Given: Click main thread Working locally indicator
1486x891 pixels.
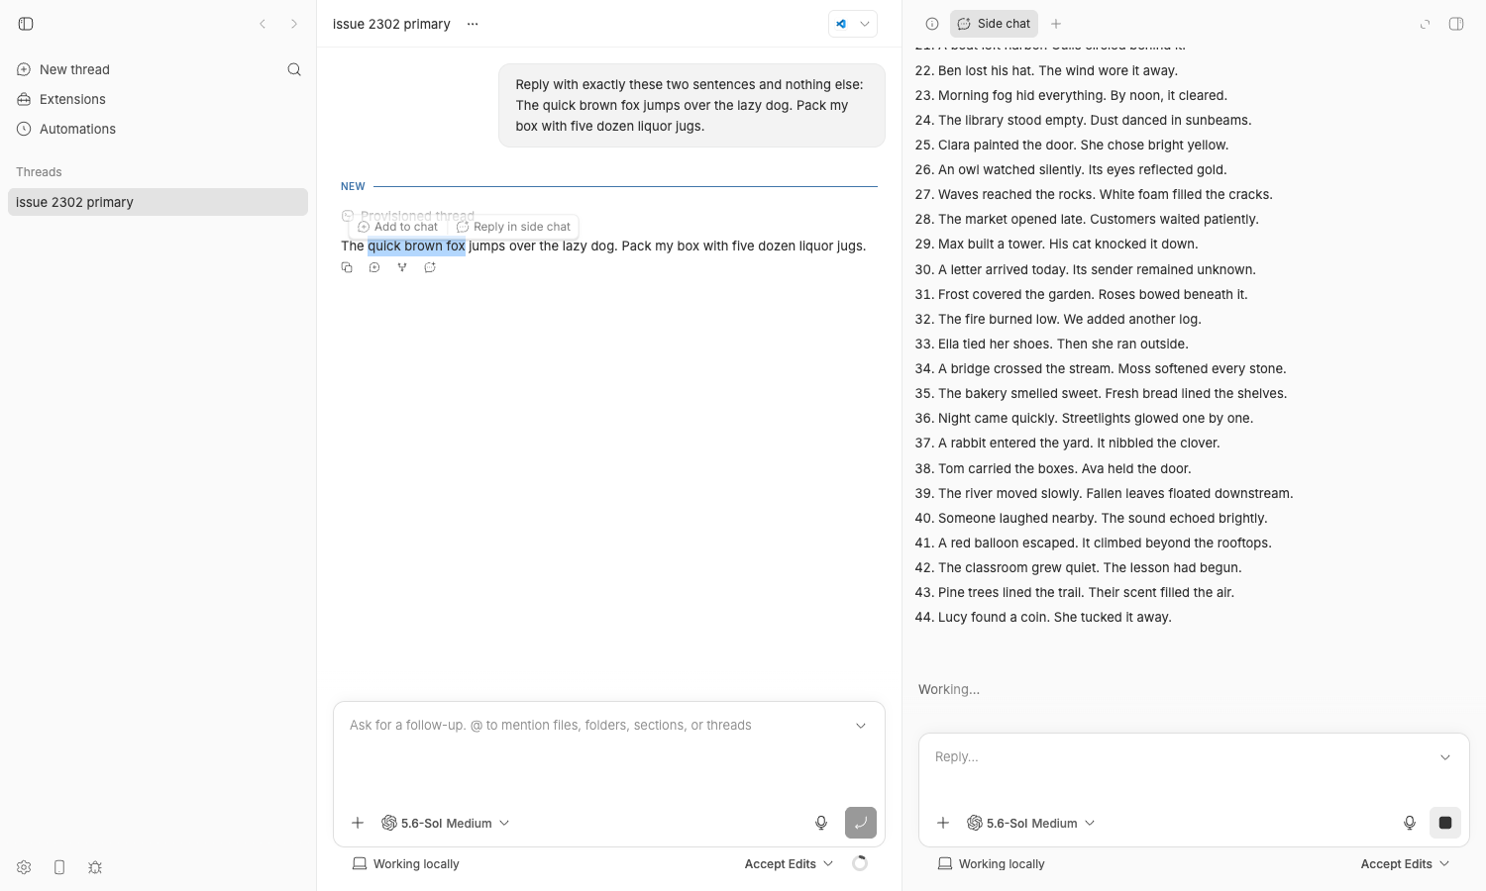Looking at the screenshot, I should (406, 864).
